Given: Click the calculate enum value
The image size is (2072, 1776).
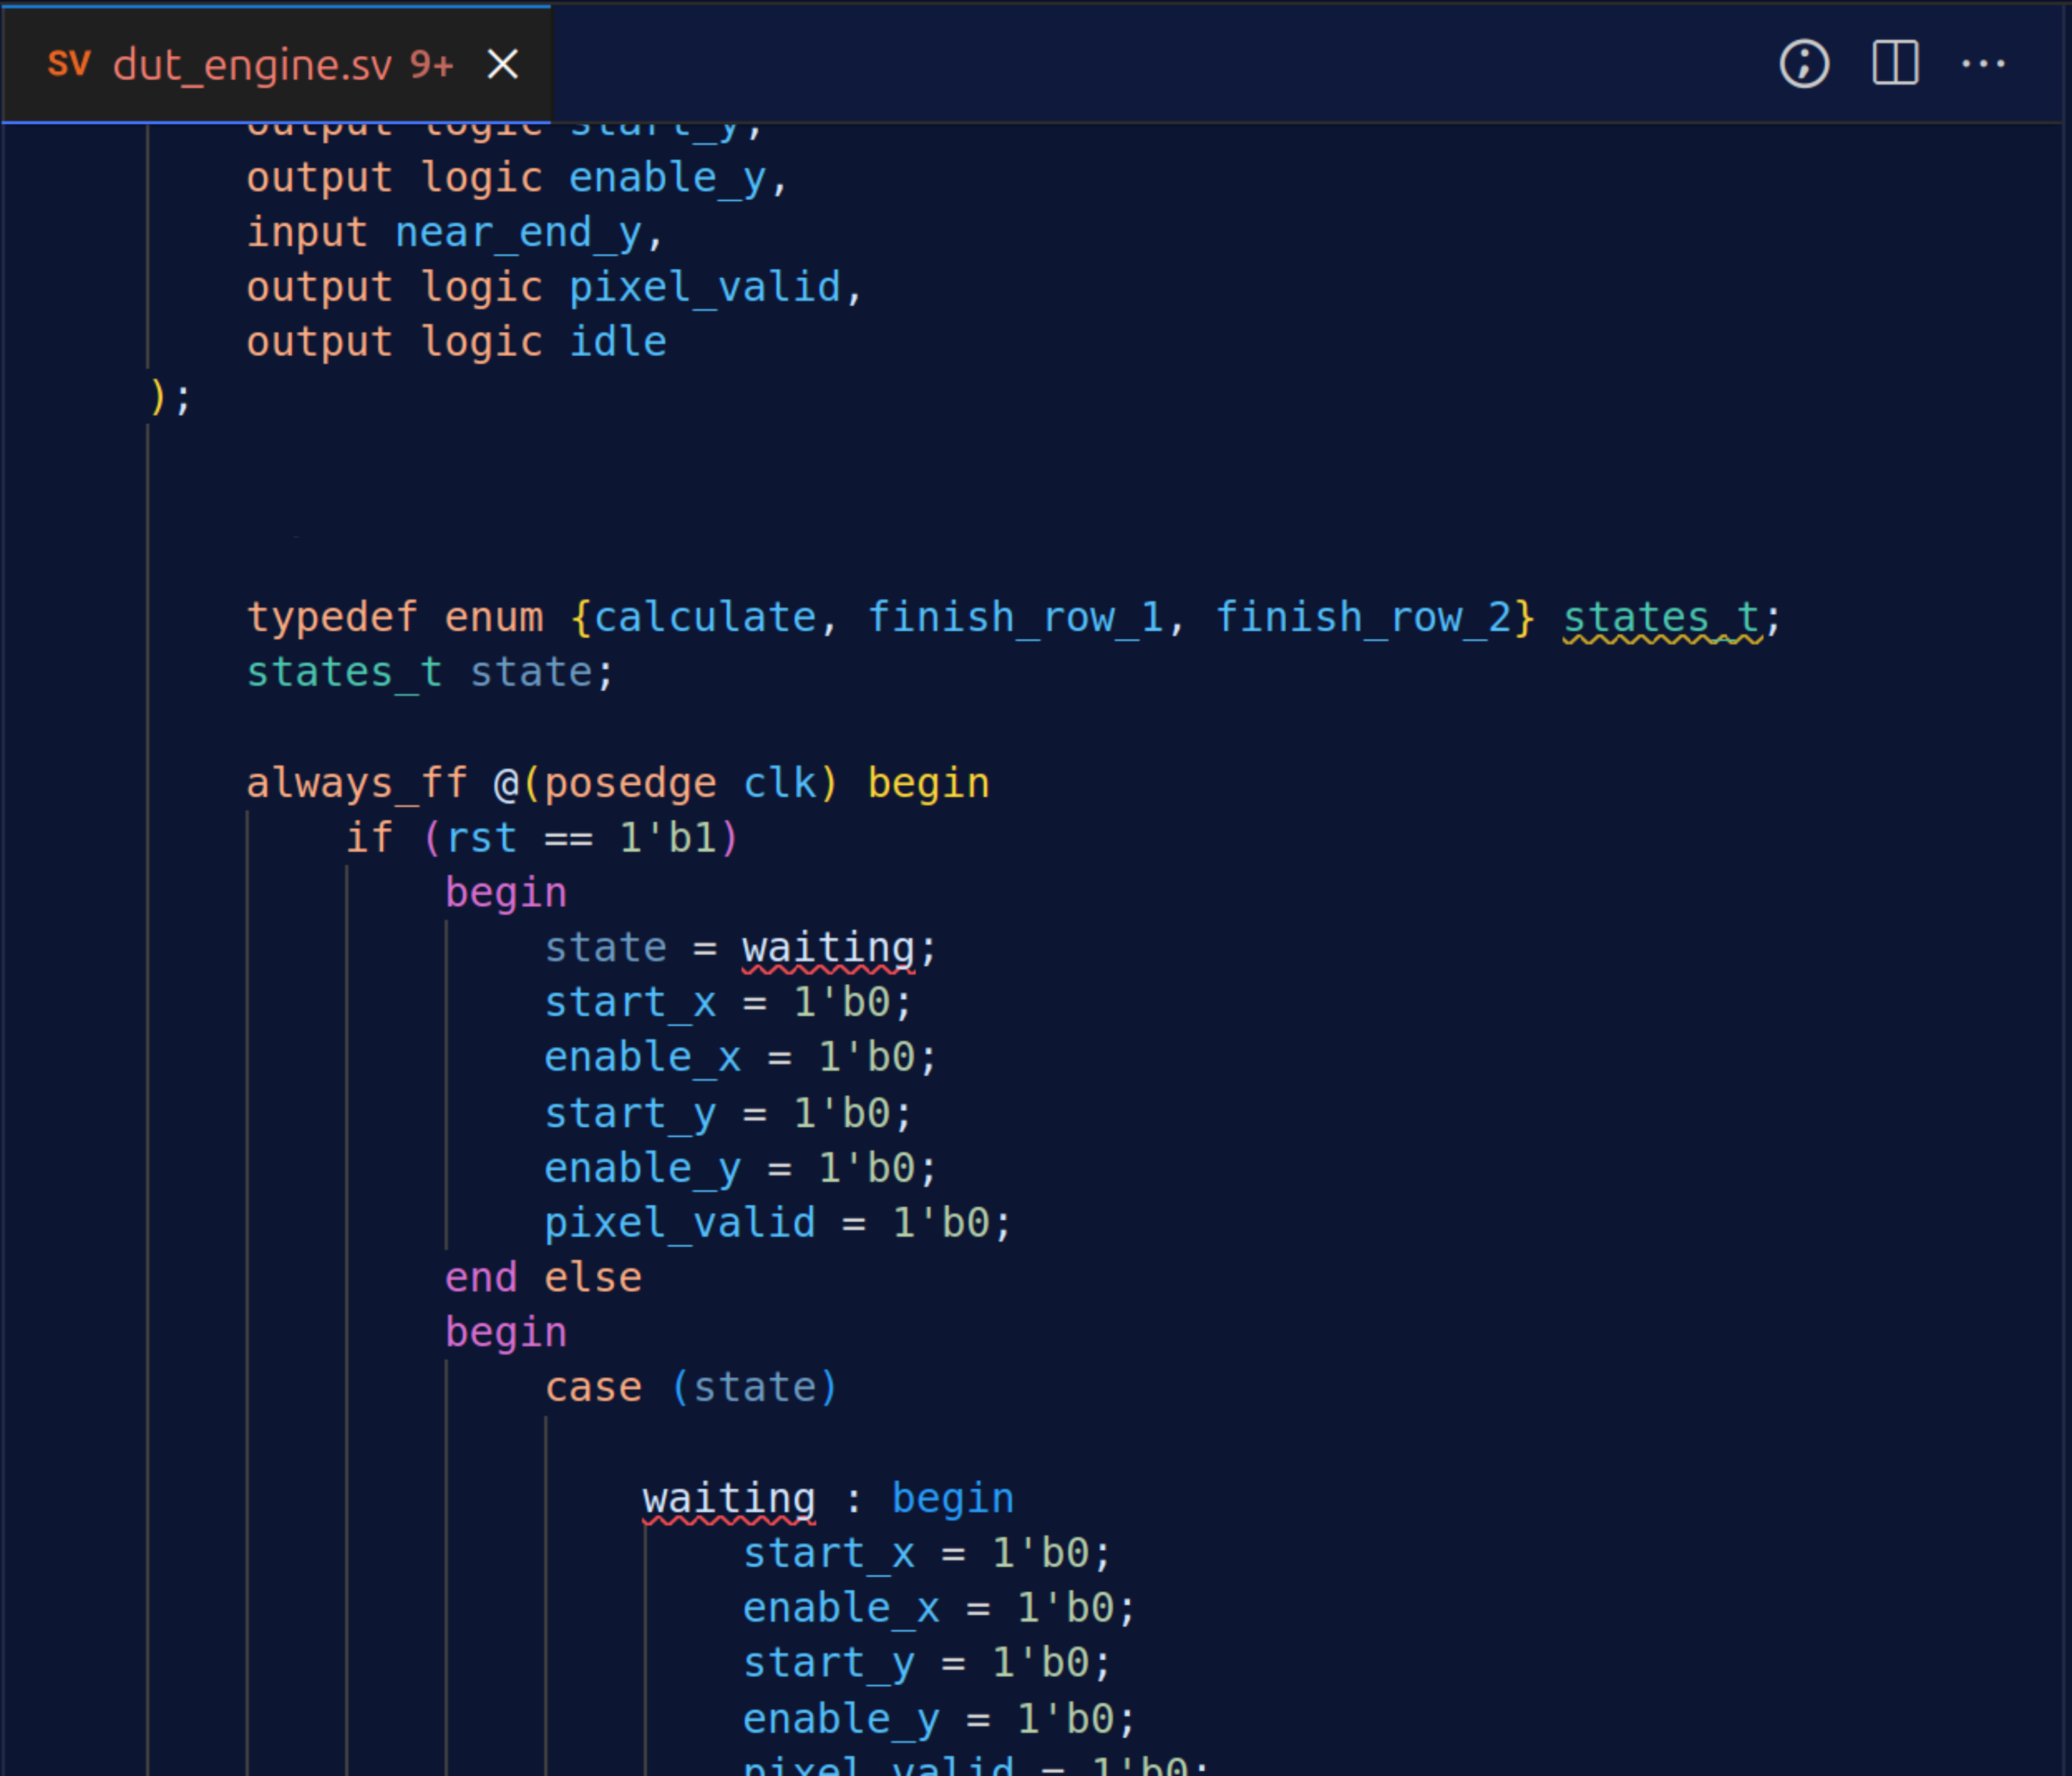Looking at the screenshot, I should tap(704, 618).
